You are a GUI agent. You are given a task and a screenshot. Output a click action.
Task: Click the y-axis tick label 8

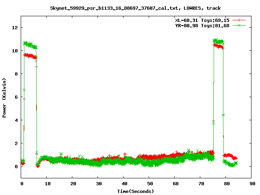click(16, 74)
